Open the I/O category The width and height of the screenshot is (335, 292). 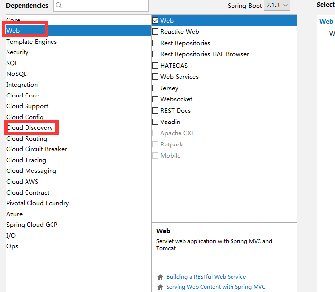point(78,236)
